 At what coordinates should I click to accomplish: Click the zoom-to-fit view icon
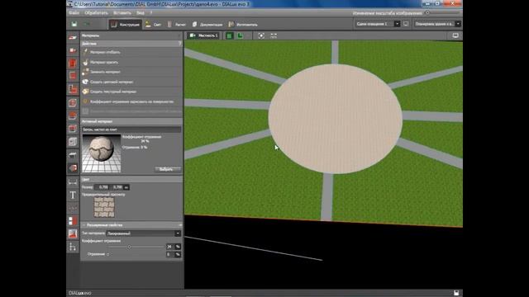point(261,35)
